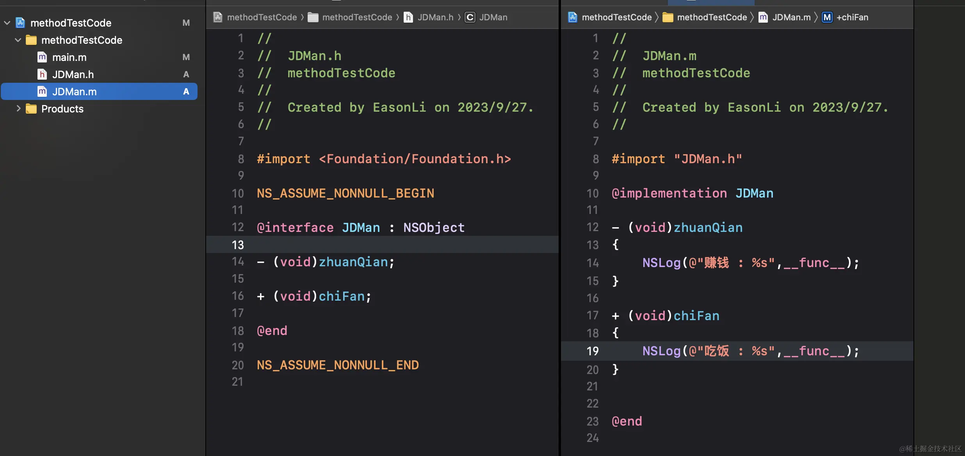The height and width of the screenshot is (456, 965).
Task: Select JDMan.m in the navigator
Action: point(99,91)
